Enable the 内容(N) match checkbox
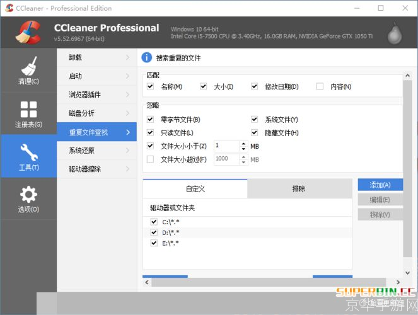Viewport: 418px width, 315px height. [x=320, y=86]
